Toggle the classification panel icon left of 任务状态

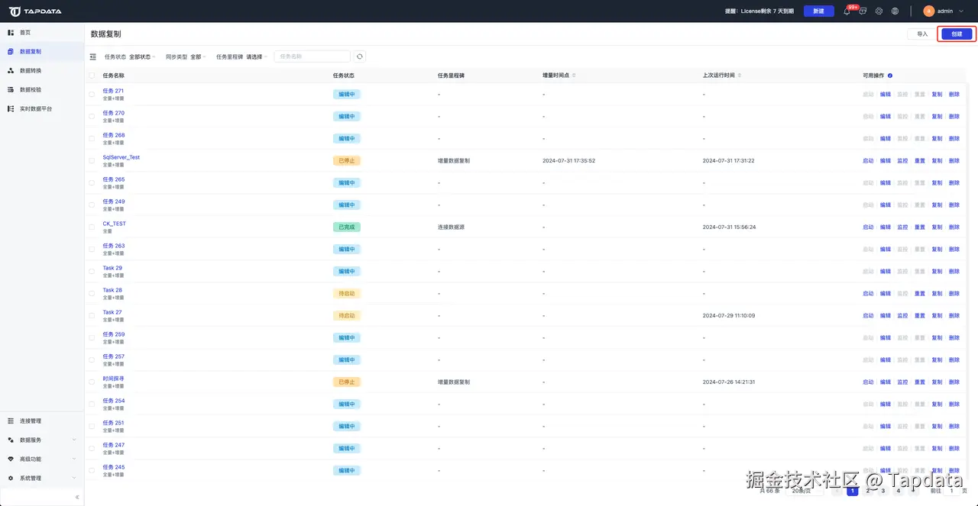[93, 56]
